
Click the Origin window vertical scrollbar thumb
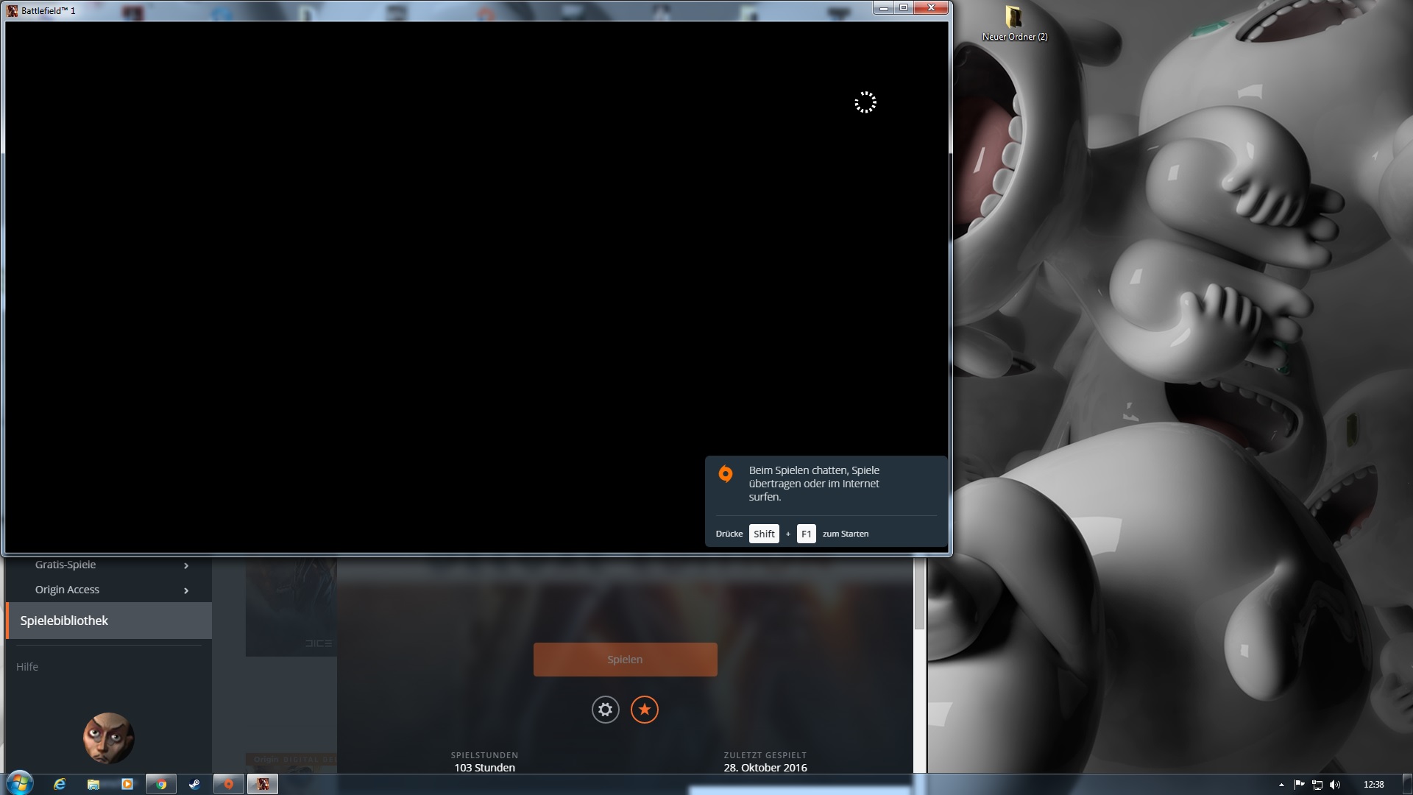(919, 593)
